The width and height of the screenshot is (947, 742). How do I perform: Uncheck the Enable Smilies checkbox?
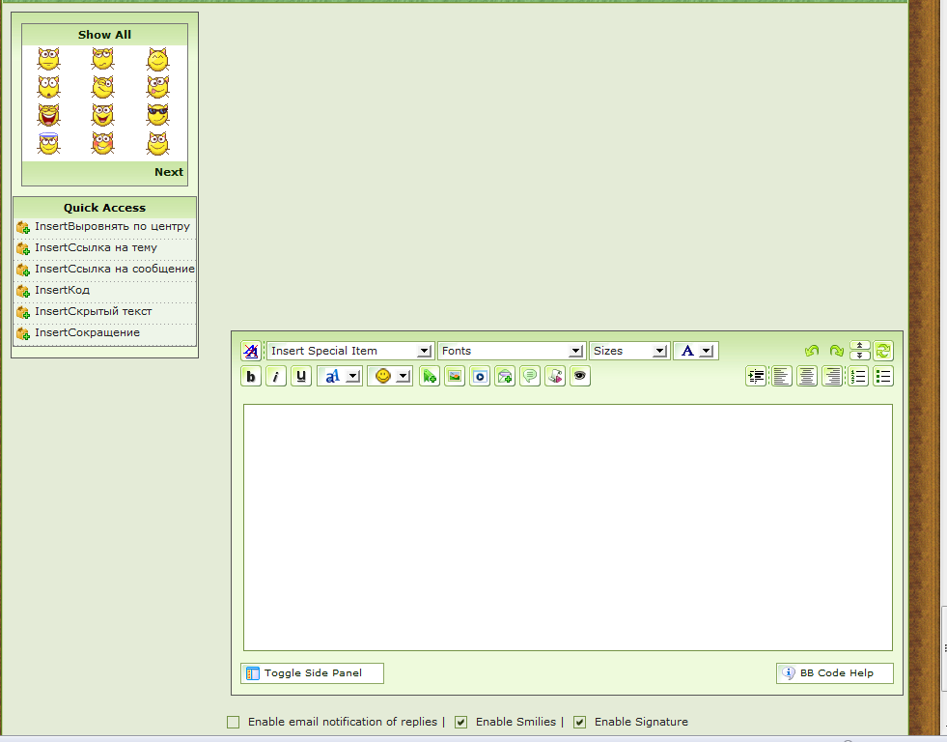(461, 722)
